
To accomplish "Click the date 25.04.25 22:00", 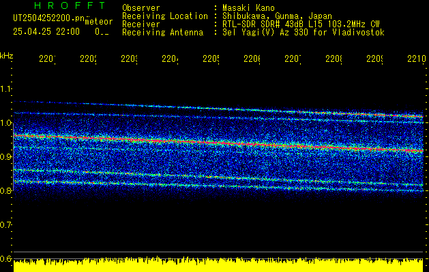I will click(x=46, y=31).
